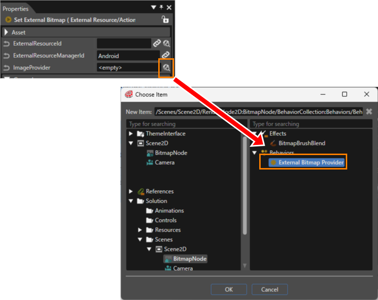The width and height of the screenshot is (378, 300).
Task: Open Properties panel dropdown arrow menu
Action: pyautogui.click(x=153, y=8)
